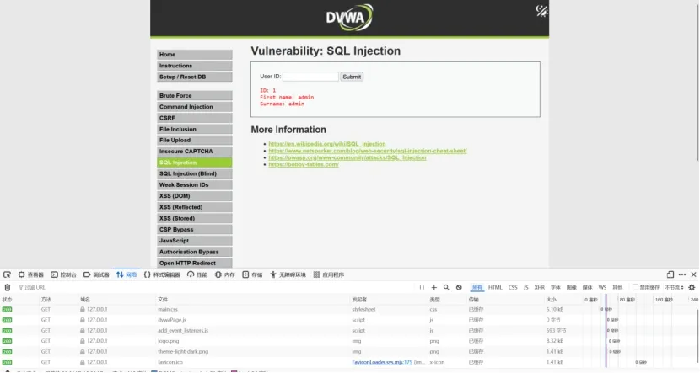This screenshot has height=373, width=700.
Task: Click the User ID input field
Action: pos(310,77)
